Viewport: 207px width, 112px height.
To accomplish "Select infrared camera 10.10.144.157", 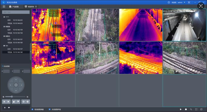I will point(15,49).
